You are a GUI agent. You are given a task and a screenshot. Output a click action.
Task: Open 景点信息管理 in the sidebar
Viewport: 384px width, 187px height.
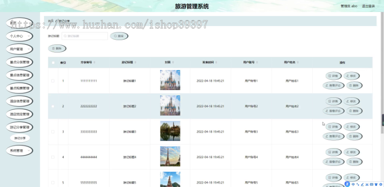19,75
